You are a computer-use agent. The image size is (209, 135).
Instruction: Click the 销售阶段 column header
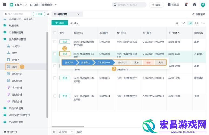[x=199, y=33]
